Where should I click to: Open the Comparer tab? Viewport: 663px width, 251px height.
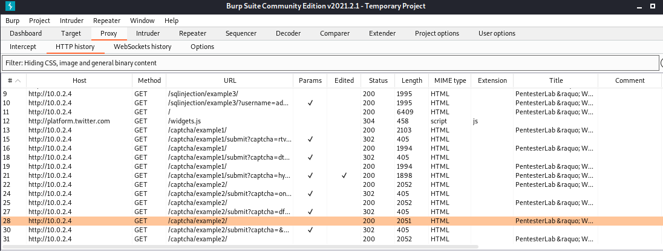[x=335, y=33]
